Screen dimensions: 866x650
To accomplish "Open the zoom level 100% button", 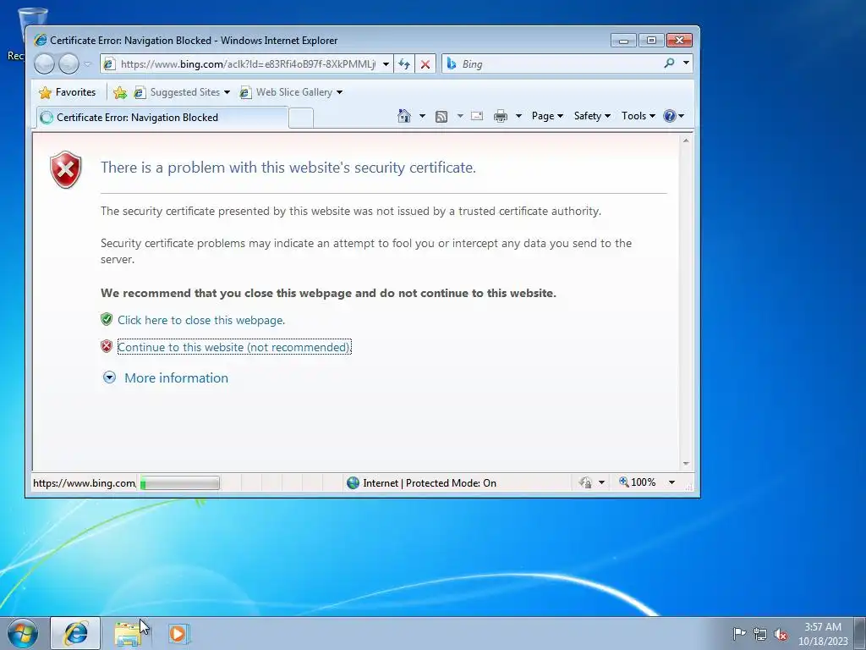I will (638, 482).
